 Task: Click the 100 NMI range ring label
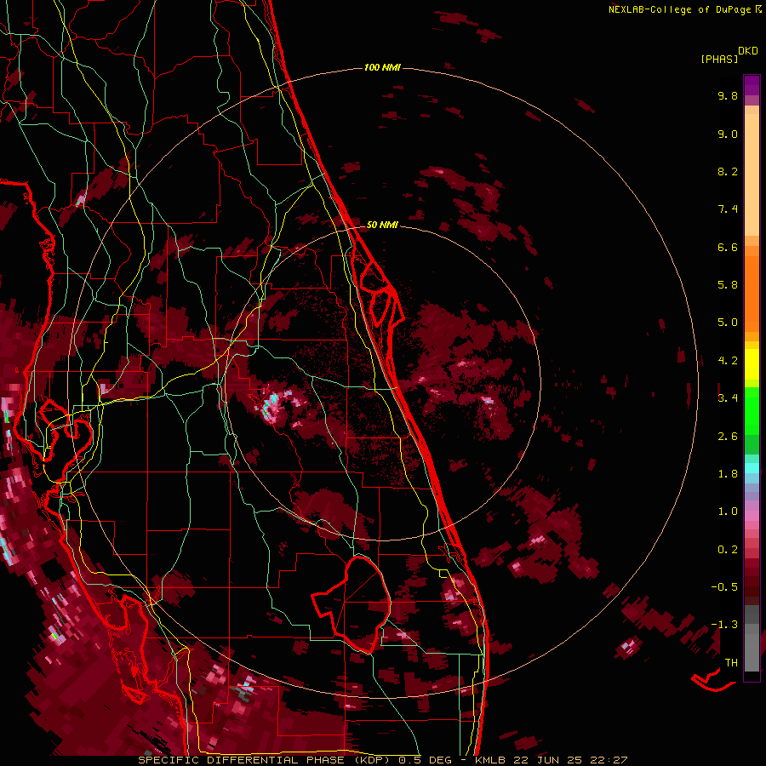[382, 67]
